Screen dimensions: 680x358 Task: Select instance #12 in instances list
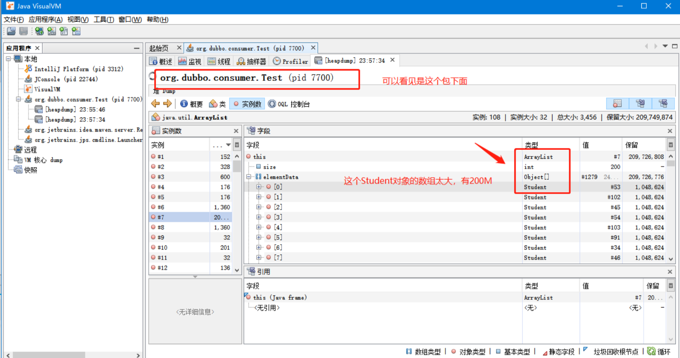pyautogui.click(x=191, y=268)
